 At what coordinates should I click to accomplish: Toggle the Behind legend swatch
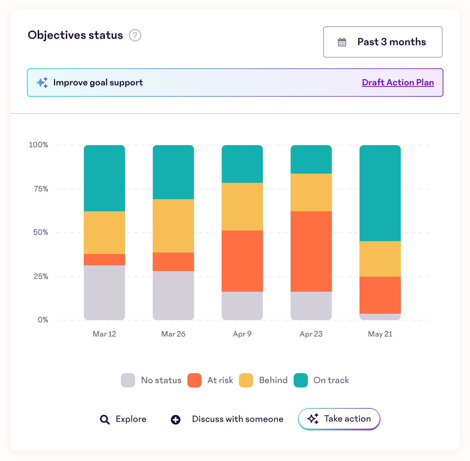246,380
